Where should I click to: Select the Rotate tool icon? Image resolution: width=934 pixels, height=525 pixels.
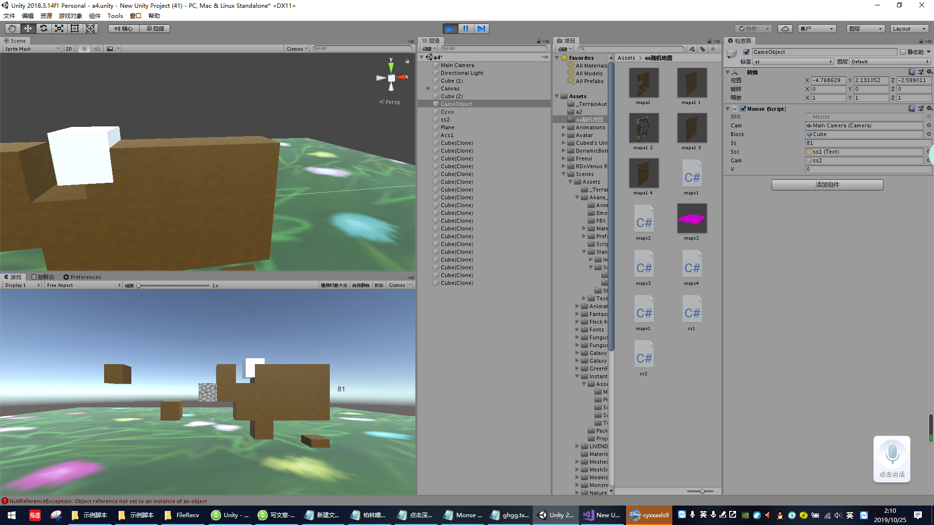[x=44, y=29]
